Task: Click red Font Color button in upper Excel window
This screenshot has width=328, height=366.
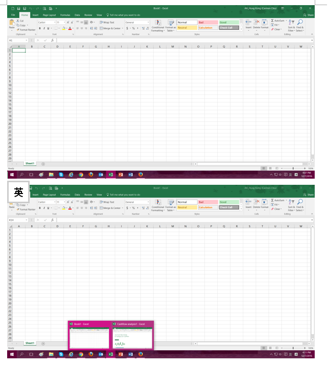Action: click(x=70, y=28)
